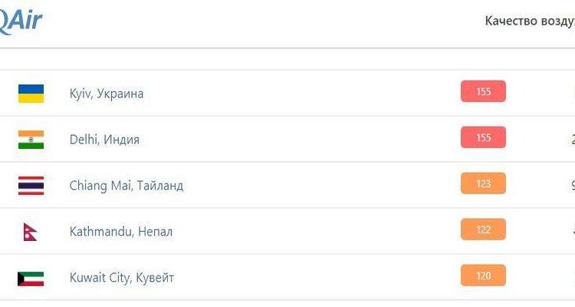Select the Kuwait flag icon

(31, 278)
